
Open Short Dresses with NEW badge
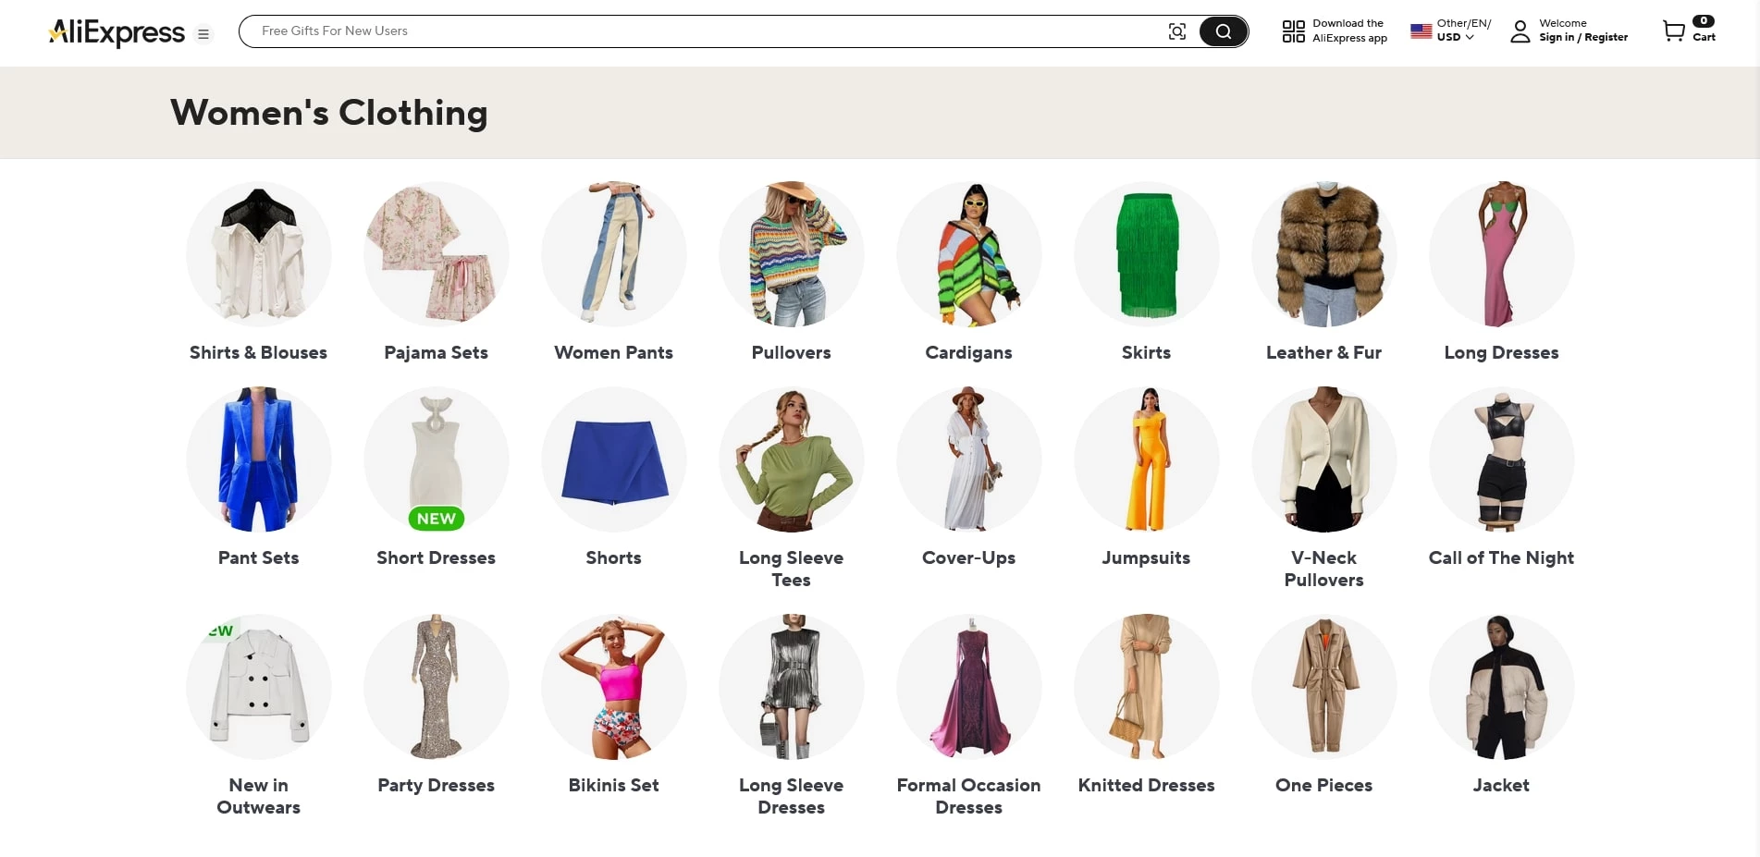point(436,460)
